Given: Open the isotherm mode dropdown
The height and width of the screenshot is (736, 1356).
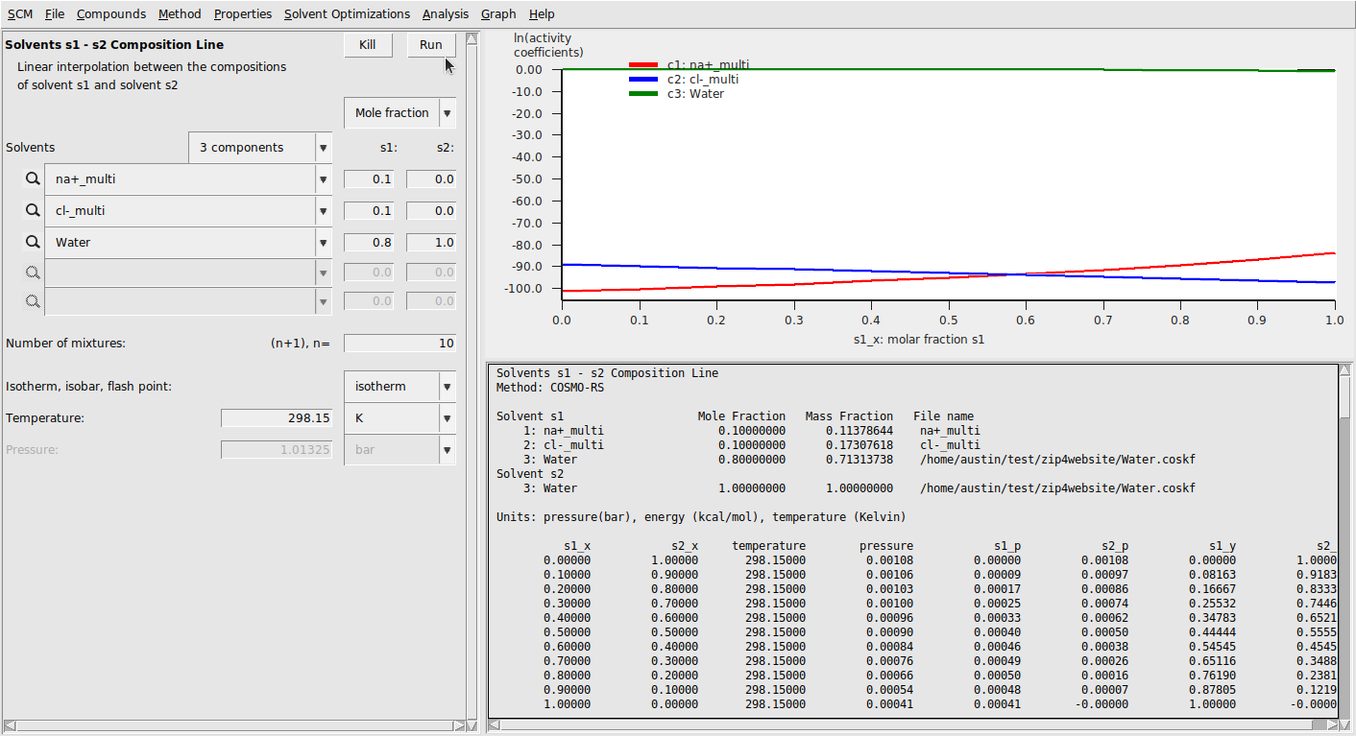Looking at the screenshot, I should click(447, 387).
